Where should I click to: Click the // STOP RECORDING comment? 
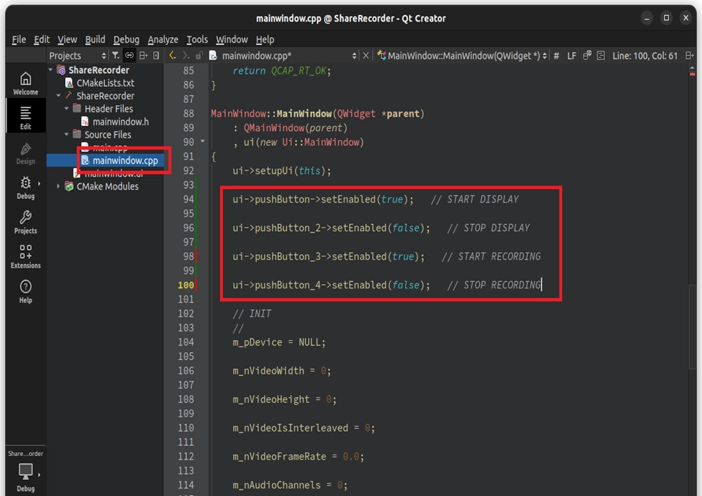coord(494,285)
